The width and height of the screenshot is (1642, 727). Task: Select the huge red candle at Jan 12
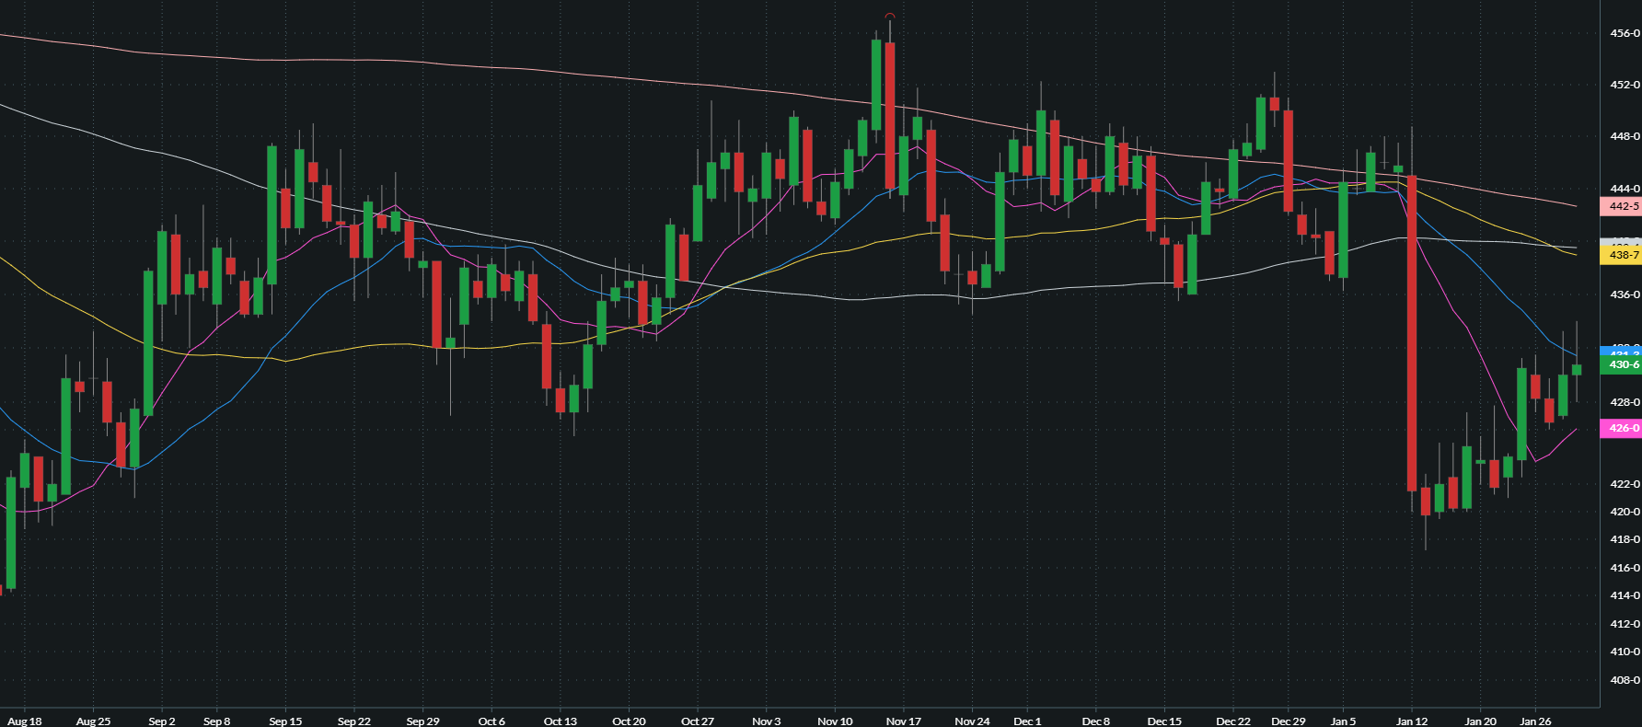[1412, 331]
